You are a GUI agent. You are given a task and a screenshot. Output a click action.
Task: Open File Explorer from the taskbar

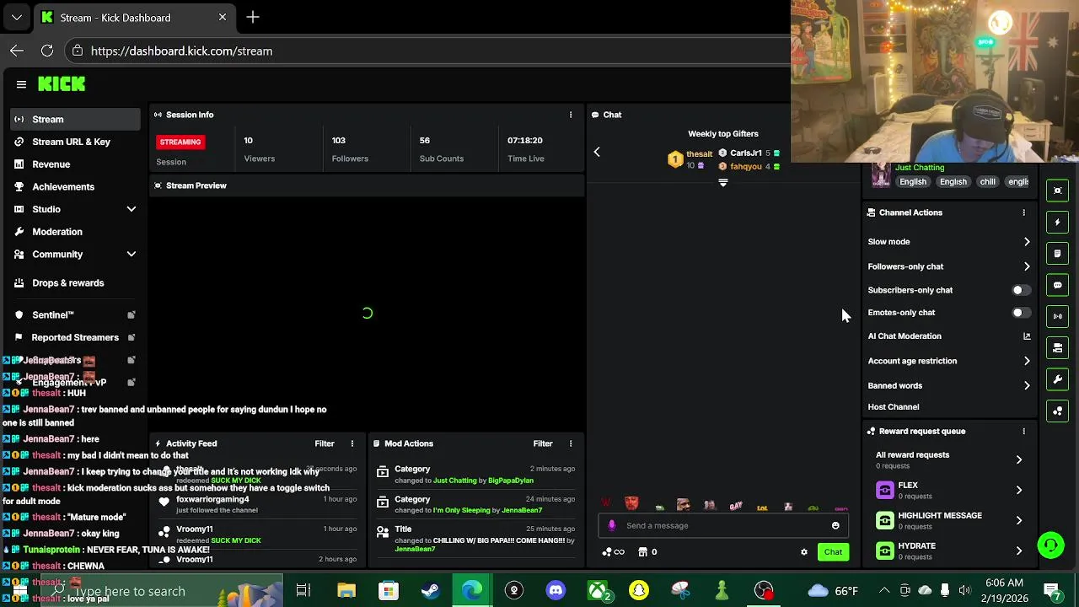point(346,590)
